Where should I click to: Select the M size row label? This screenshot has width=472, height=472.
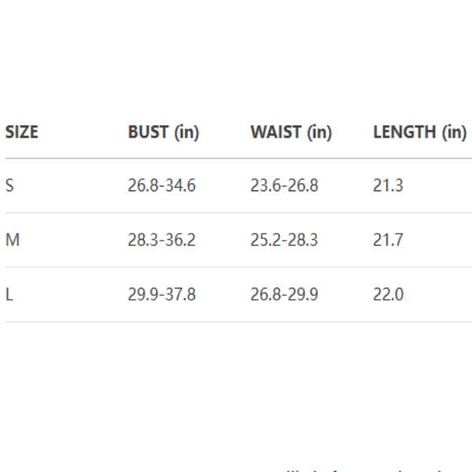12,240
